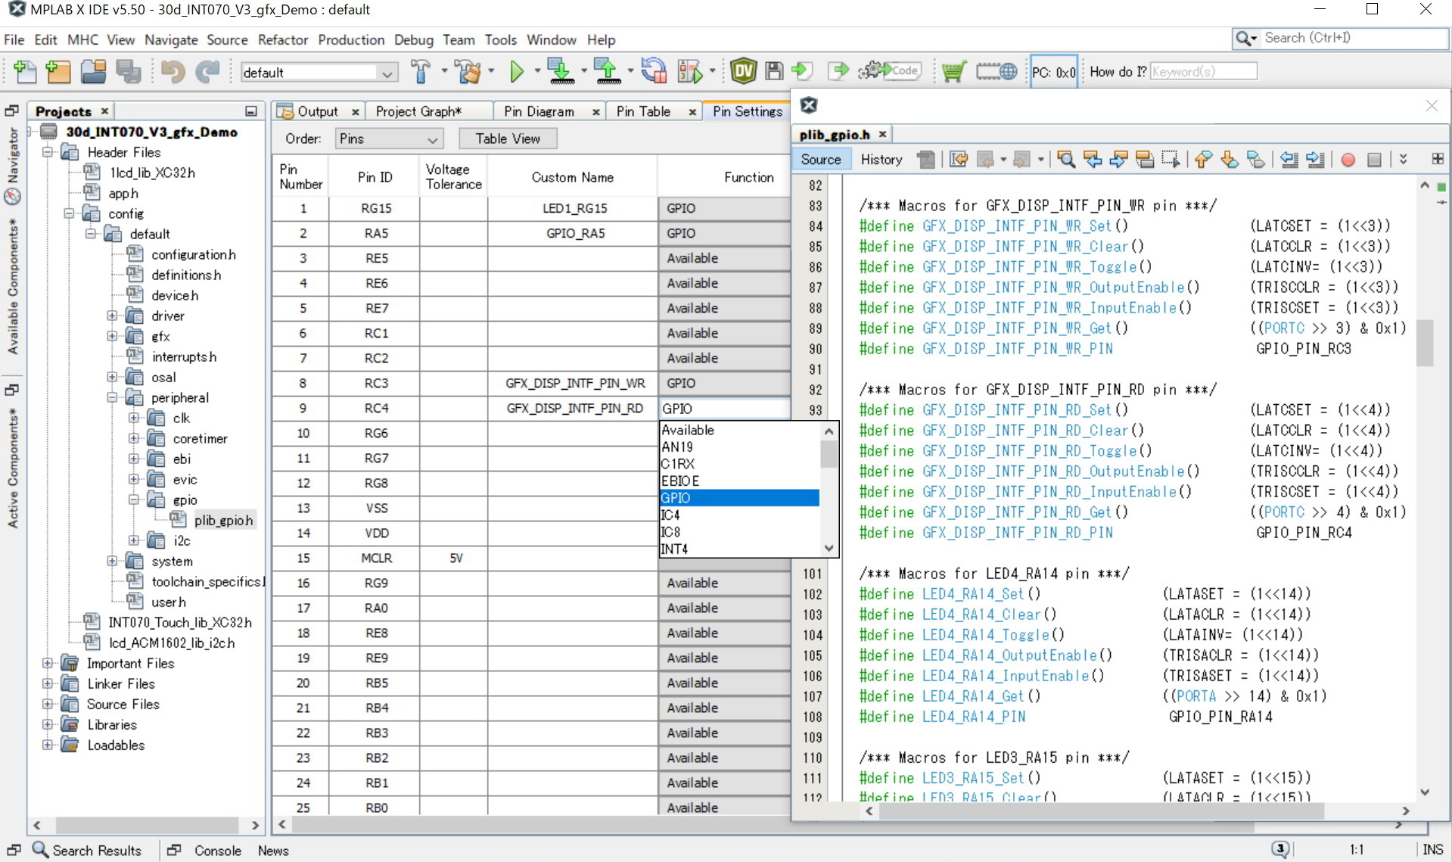Click the chip and globe icon
Image resolution: width=1452 pixels, height=862 pixels.
[x=997, y=72]
